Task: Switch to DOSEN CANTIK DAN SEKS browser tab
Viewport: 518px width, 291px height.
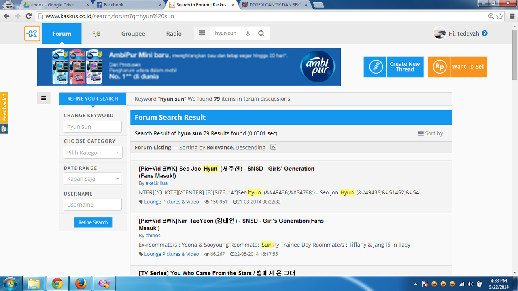Action: coord(275,5)
